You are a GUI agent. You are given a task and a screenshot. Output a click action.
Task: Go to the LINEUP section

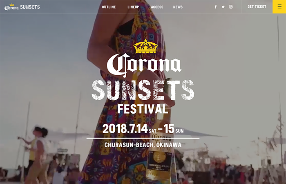click(x=133, y=7)
